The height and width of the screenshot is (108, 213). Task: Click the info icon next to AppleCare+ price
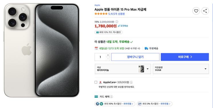(131, 82)
